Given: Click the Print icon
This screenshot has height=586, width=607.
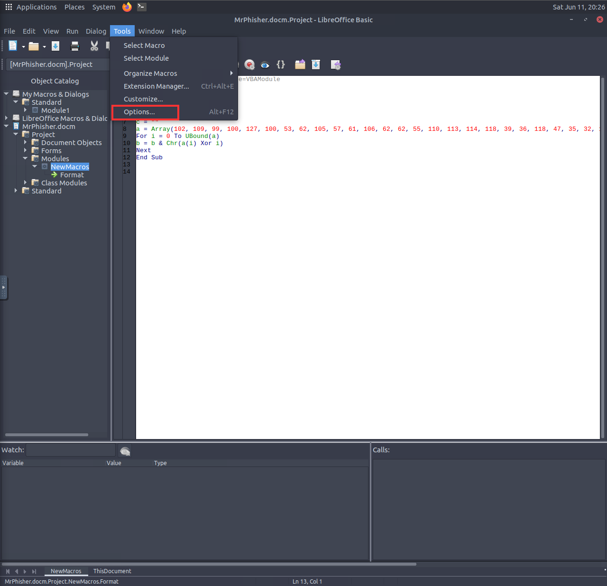Looking at the screenshot, I should (75, 46).
